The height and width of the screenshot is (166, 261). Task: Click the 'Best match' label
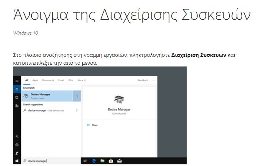pos(29,88)
